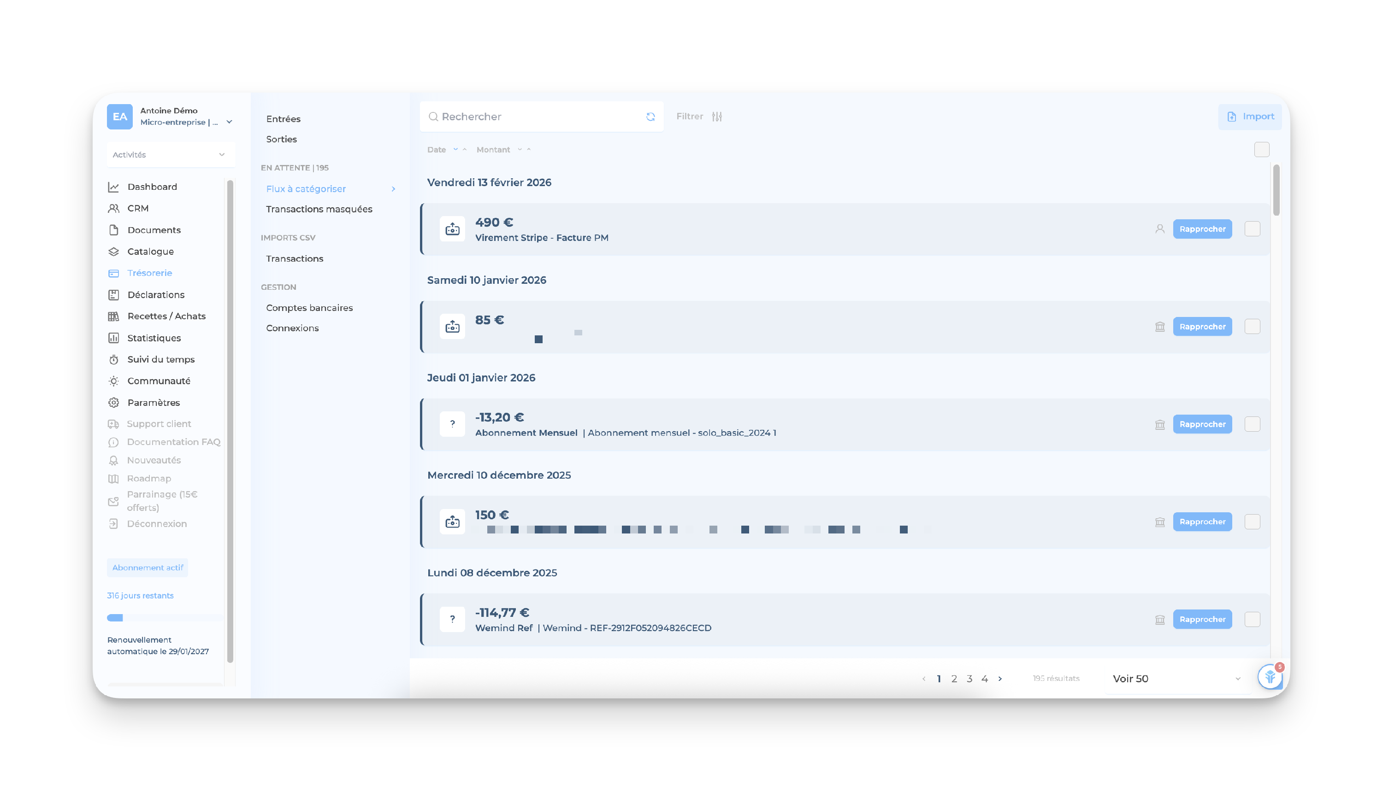Select the -114,77 € Wemind transaction checkbox
This screenshot has width=1383, height=791.
[1252, 619]
